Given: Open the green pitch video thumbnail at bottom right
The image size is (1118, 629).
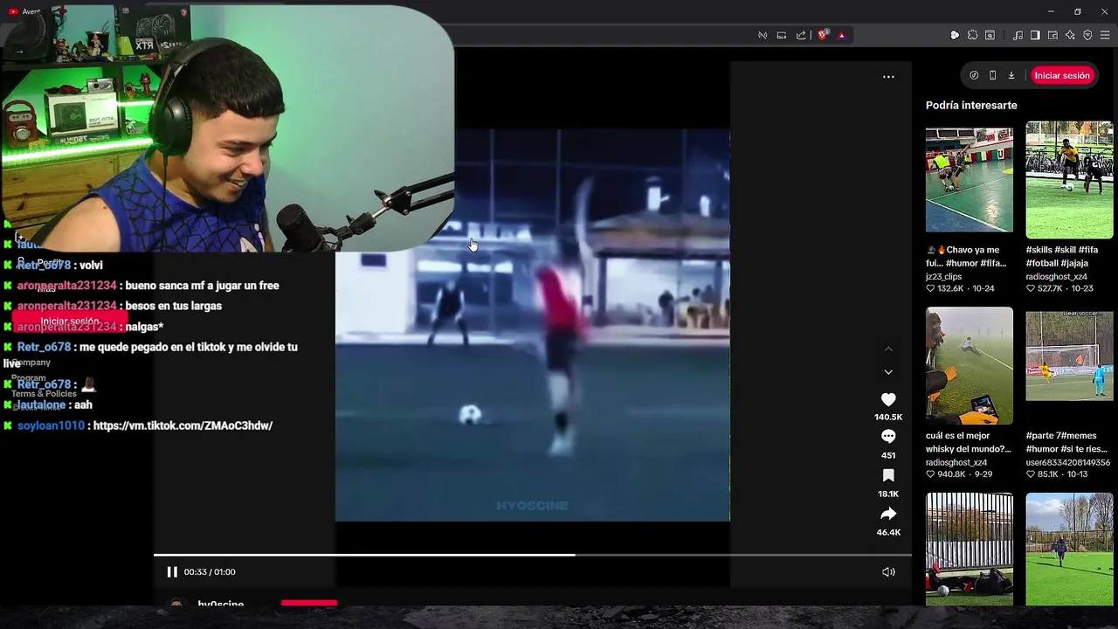Looking at the screenshot, I should click(x=1069, y=549).
